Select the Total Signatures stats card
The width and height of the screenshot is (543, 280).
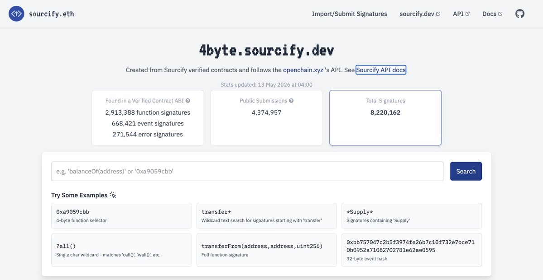385,118
